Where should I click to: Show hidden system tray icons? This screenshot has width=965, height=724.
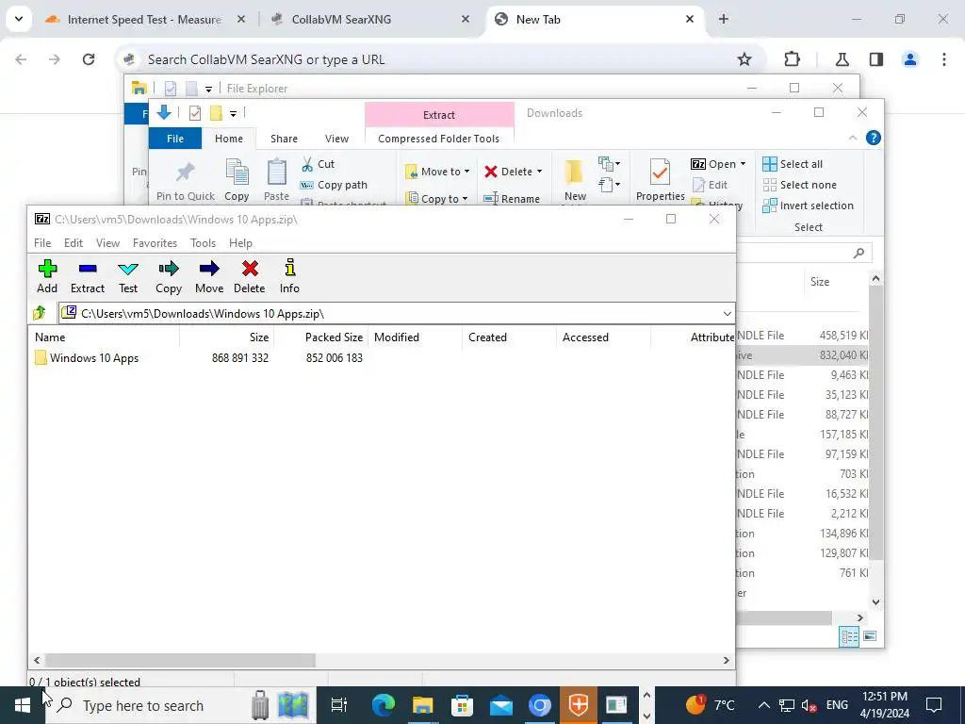click(x=763, y=705)
